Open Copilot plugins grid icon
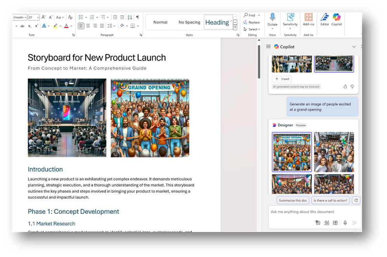387x257 pixels. (335, 223)
